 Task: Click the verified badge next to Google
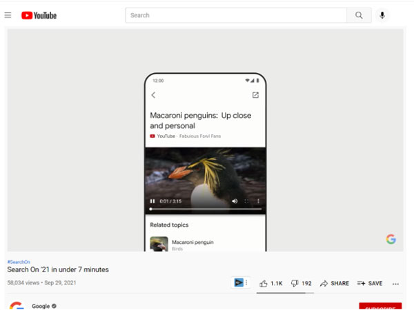(x=54, y=306)
